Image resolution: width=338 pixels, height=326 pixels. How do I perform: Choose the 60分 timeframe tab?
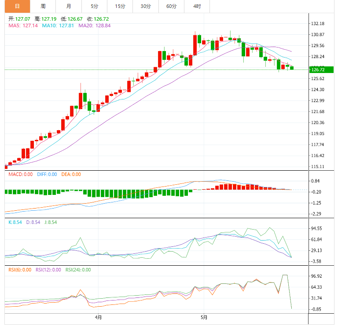click(x=171, y=6)
